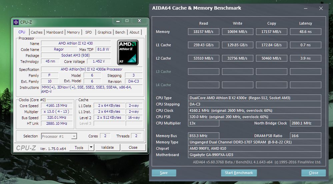Viewport: 333px width, 184px height.
Task: Click the Motherboard Gigabyte GA-990FXA-UD3 field
Action: [x=254, y=155]
